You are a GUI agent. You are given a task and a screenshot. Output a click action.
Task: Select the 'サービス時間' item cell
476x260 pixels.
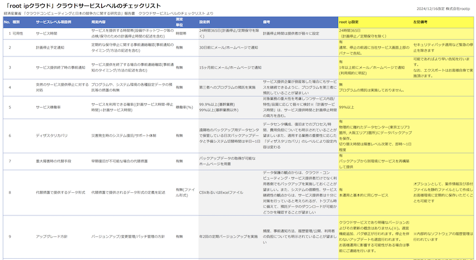[x=46, y=33]
